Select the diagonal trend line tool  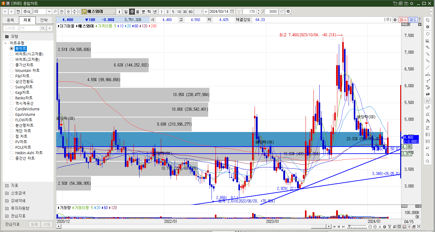(428, 67)
